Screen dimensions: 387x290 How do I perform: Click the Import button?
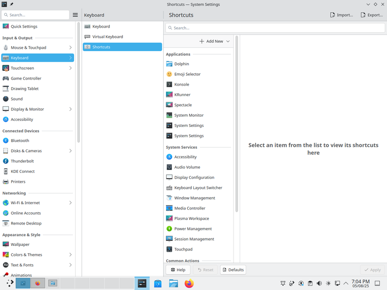(341, 15)
